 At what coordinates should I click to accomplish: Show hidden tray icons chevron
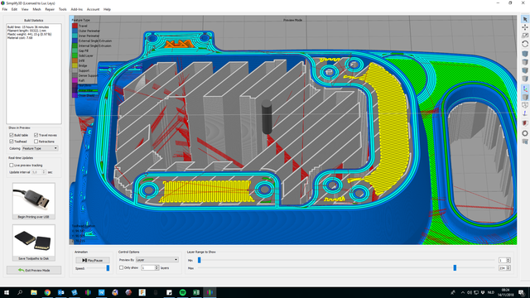[x=463, y=292]
